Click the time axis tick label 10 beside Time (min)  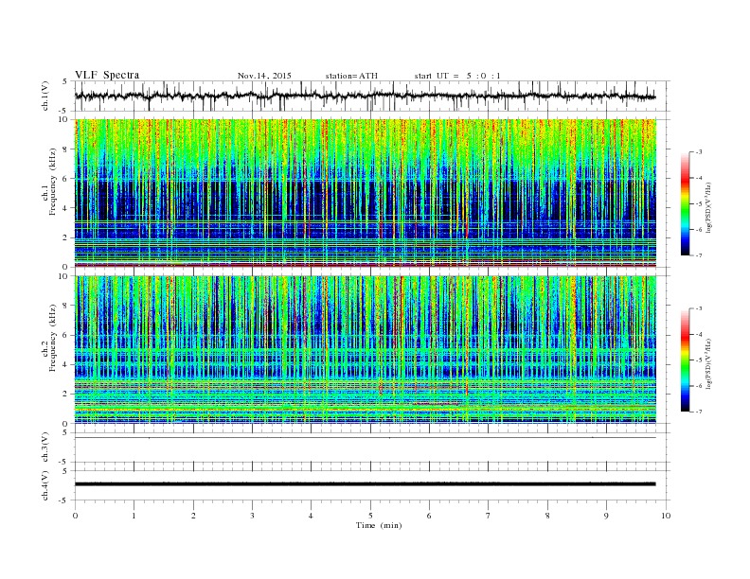[666, 516]
